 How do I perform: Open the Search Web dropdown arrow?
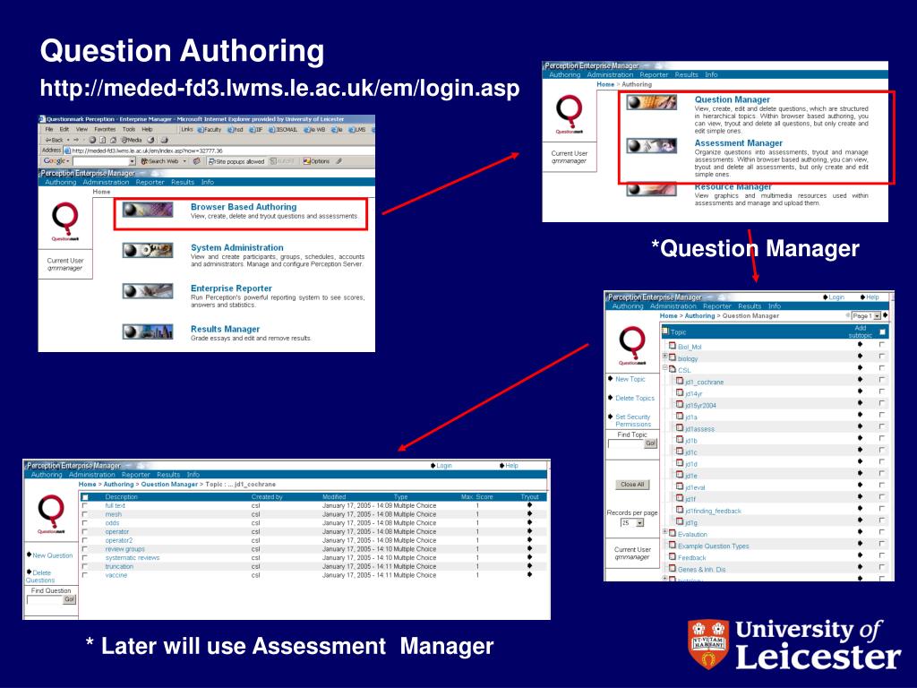pos(184,161)
